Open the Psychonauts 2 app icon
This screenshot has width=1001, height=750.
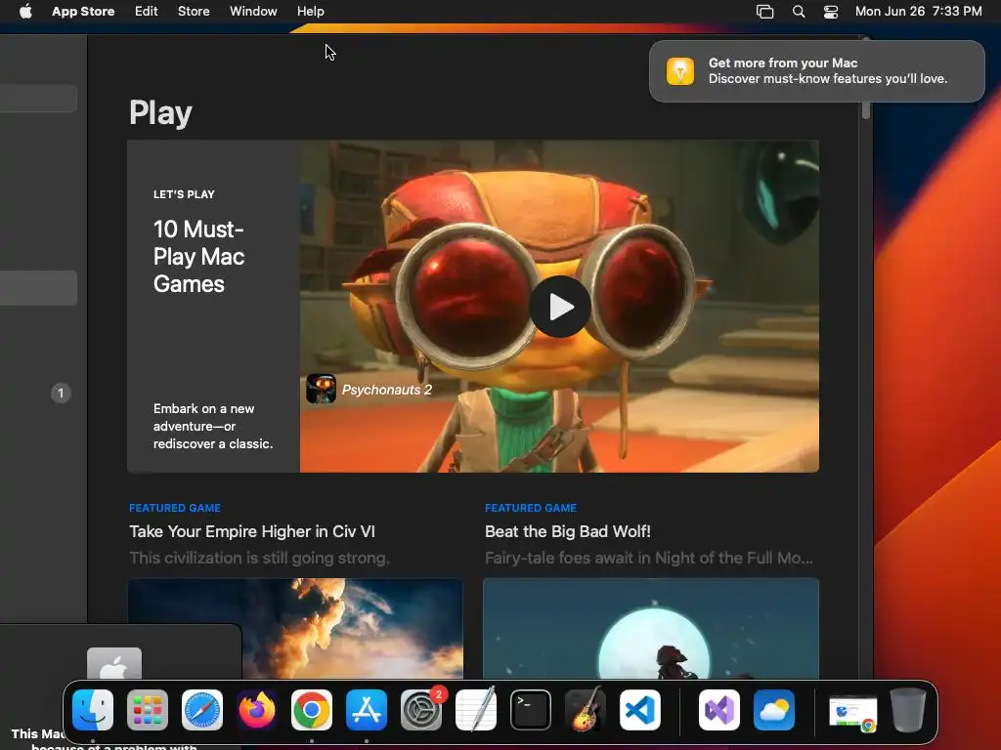point(321,389)
